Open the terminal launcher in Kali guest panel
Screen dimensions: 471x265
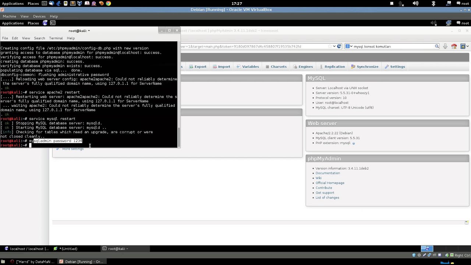(x=53, y=23)
